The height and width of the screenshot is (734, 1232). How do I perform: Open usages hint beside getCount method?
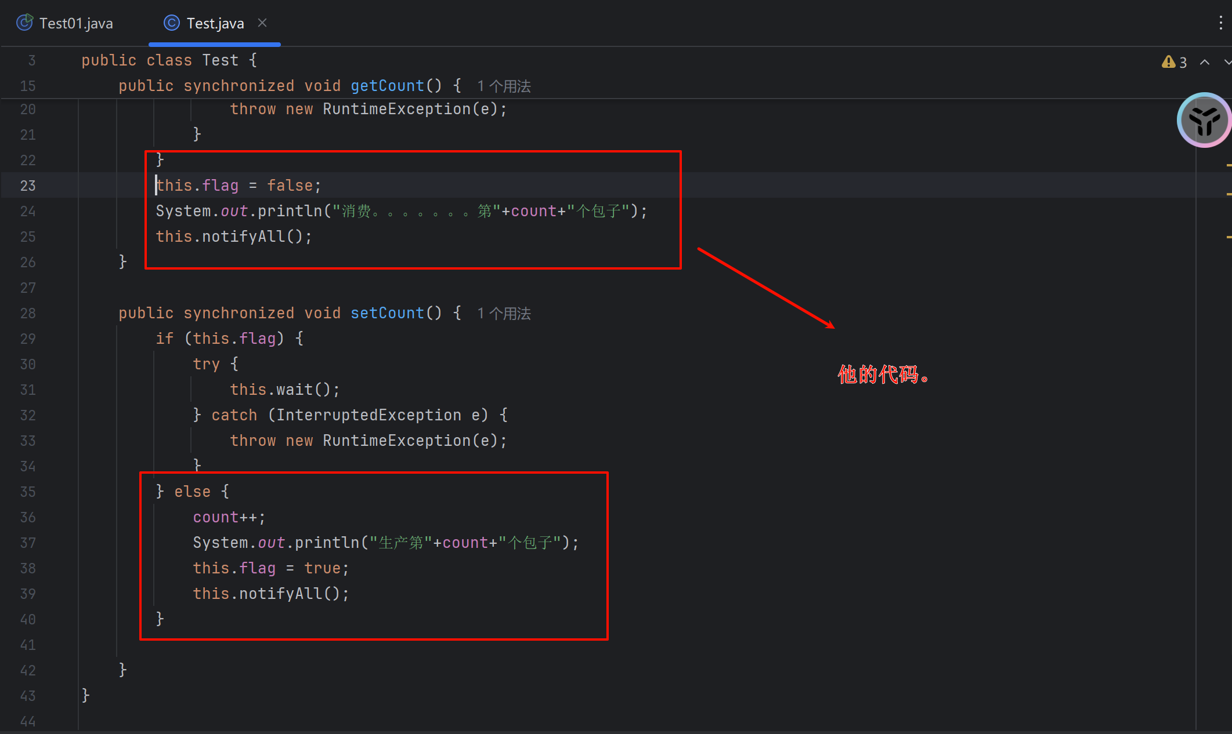504,86
